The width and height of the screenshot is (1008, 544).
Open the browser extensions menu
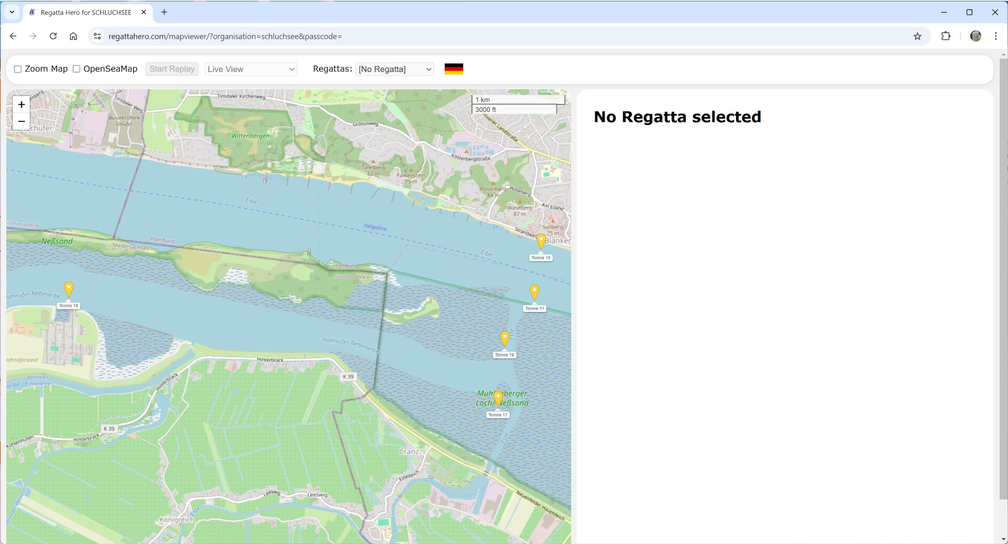click(946, 36)
